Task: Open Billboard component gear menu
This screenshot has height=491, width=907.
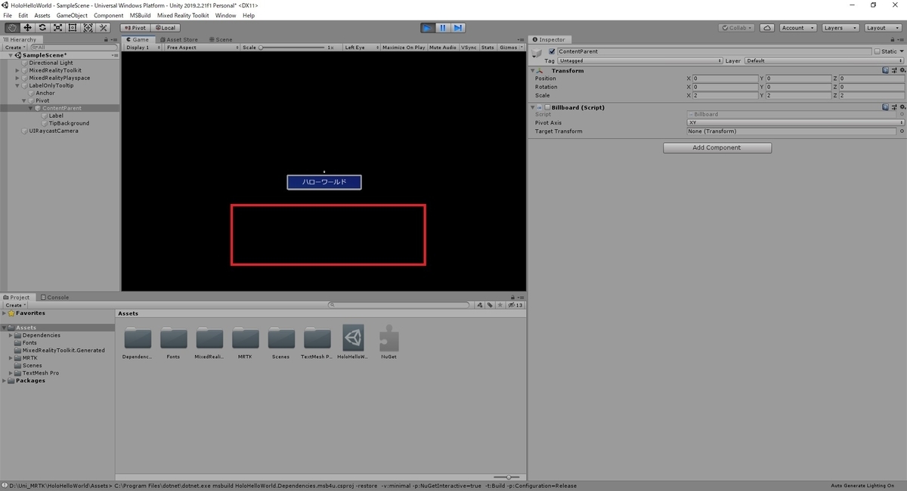Action: [x=901, y=107]
